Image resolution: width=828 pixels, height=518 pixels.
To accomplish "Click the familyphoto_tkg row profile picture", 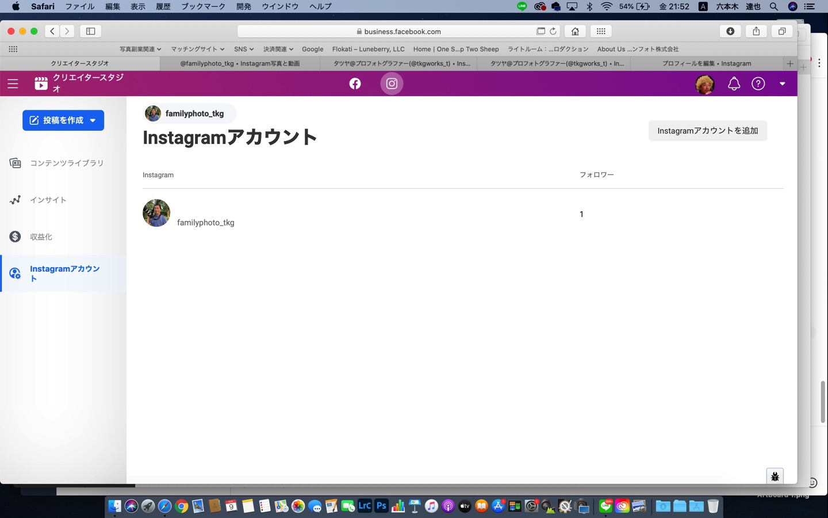I will pyautogui.click(x=156, y=213).
